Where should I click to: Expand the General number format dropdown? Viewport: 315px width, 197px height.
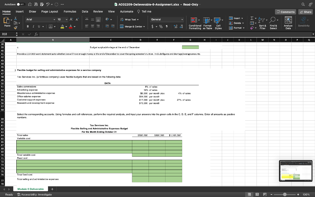tap(182, 19)
